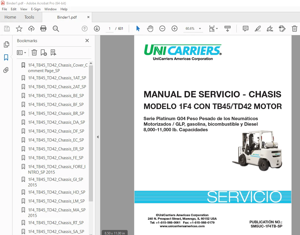Click the upload to cloud icon
Viewport: 300px width, 235px height.
pyautogui.click(x=31, y=29)
